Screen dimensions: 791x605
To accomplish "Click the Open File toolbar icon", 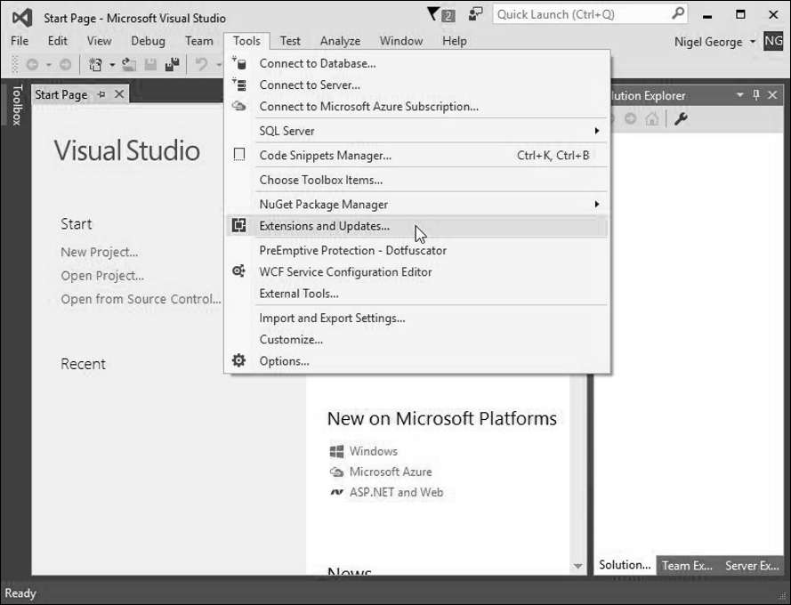I will click(129, 65).
